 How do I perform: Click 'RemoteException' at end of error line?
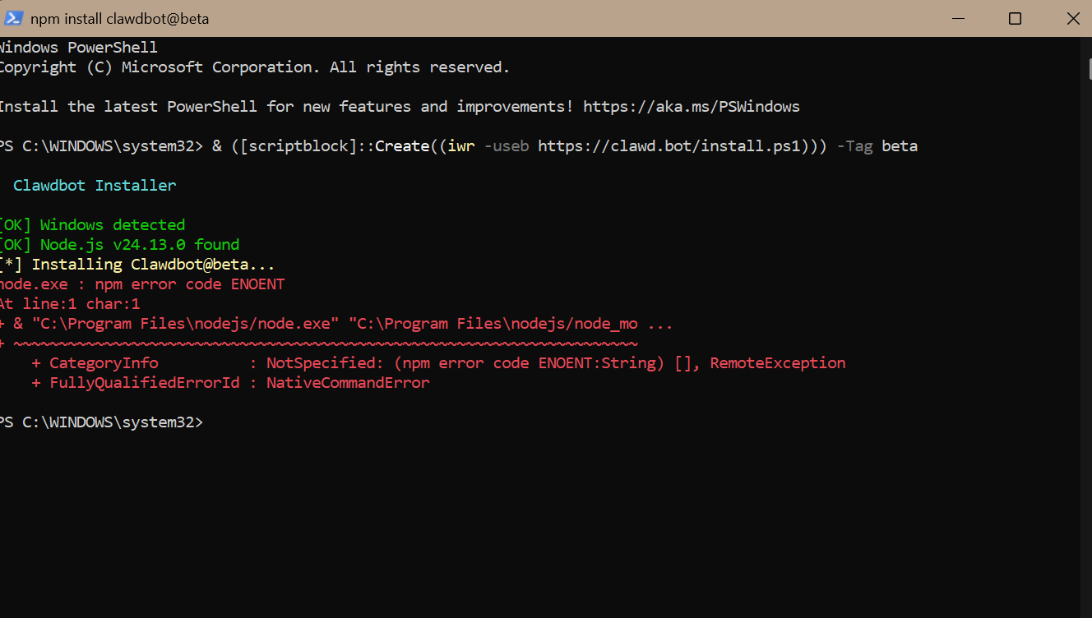coord(777,363)
